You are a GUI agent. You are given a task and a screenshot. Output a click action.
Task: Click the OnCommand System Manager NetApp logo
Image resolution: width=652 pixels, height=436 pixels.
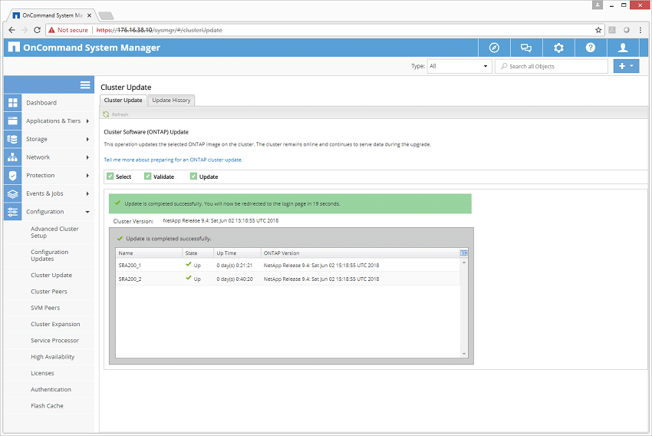[x=14, y=47]
